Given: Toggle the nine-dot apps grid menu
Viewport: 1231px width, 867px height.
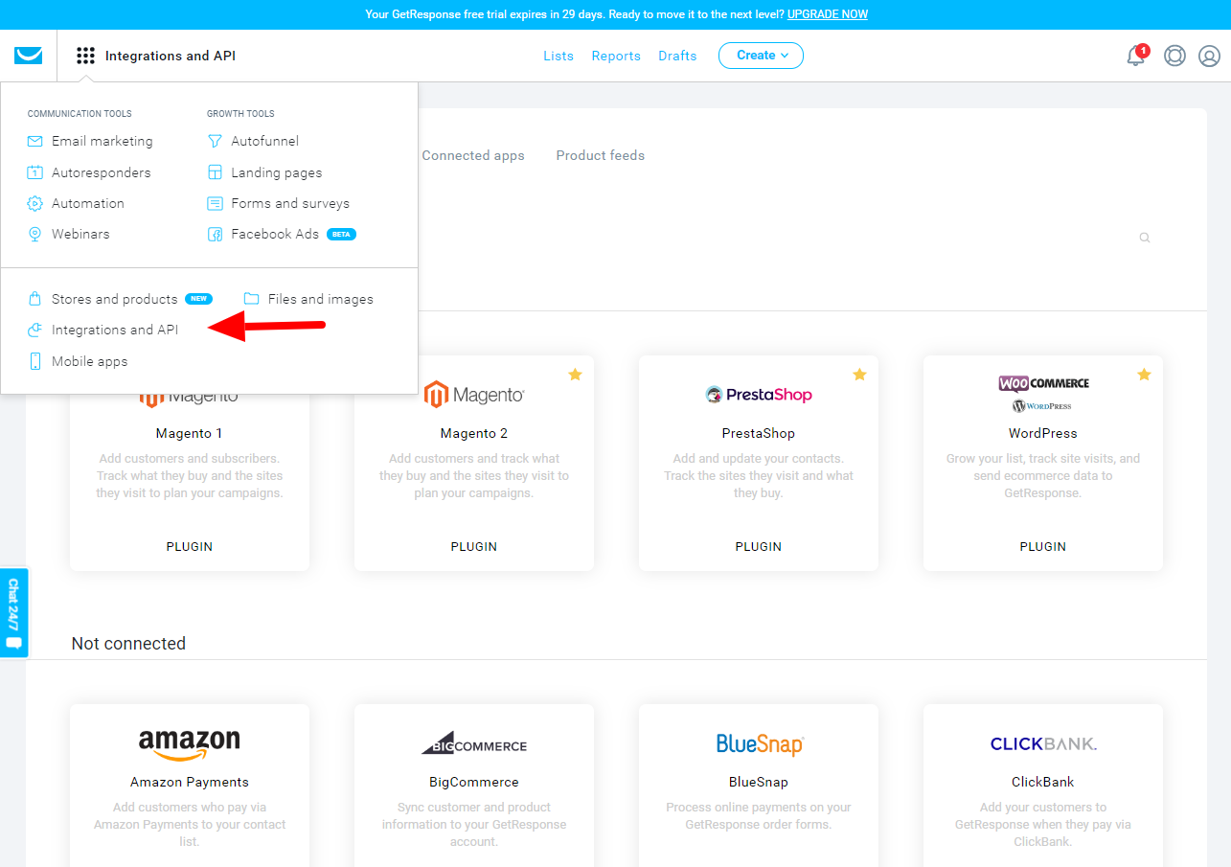Looking at the screenshot, I should point(85,56).
